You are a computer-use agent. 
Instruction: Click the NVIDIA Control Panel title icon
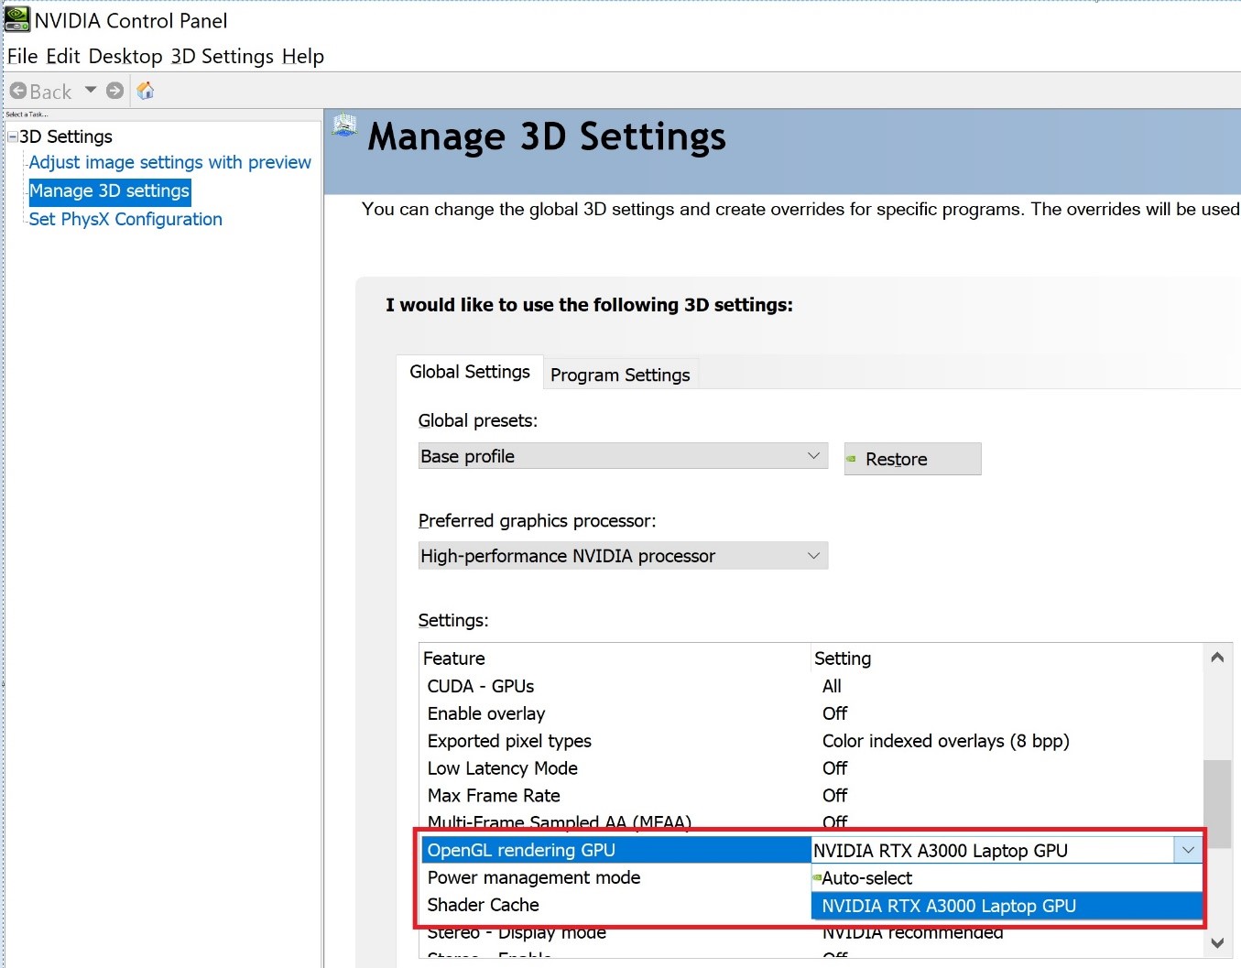(17, 19)
